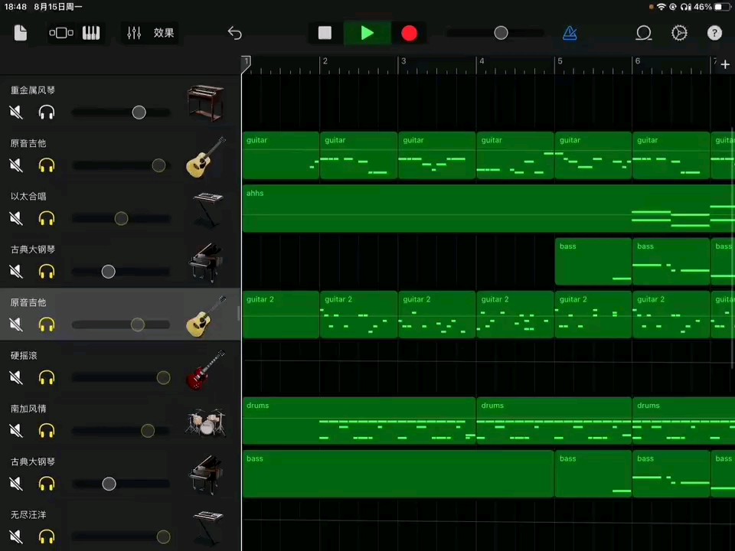Select the 以太合唱 synth keyboard icon

point(207,210)
